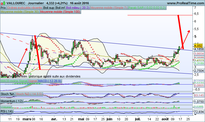Click the 3,8654 value on the axis
This screenshot has width=205, height=122.
tap(199, 54)
